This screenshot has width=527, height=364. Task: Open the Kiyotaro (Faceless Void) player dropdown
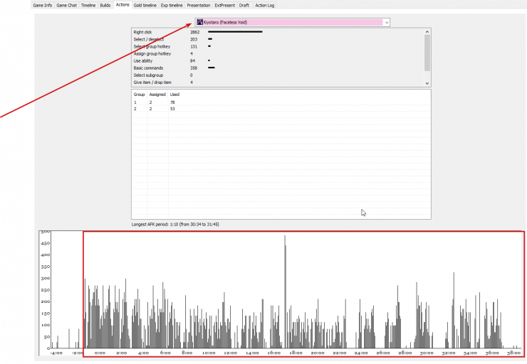coord(293,23)
